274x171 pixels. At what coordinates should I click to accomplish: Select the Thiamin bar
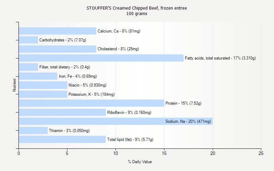click(33, 130)
